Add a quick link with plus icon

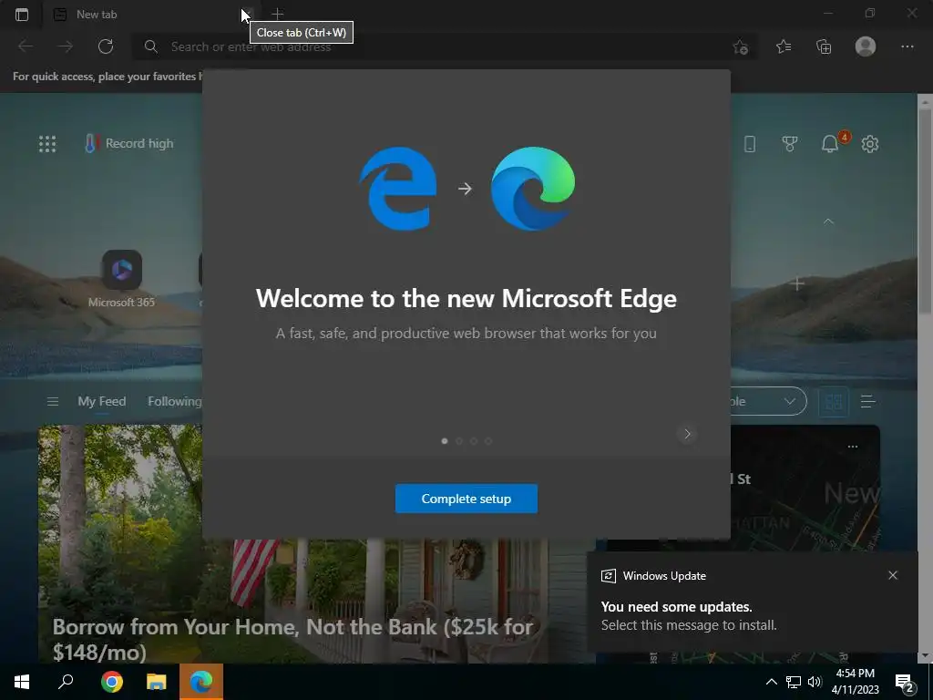[797, 284]
